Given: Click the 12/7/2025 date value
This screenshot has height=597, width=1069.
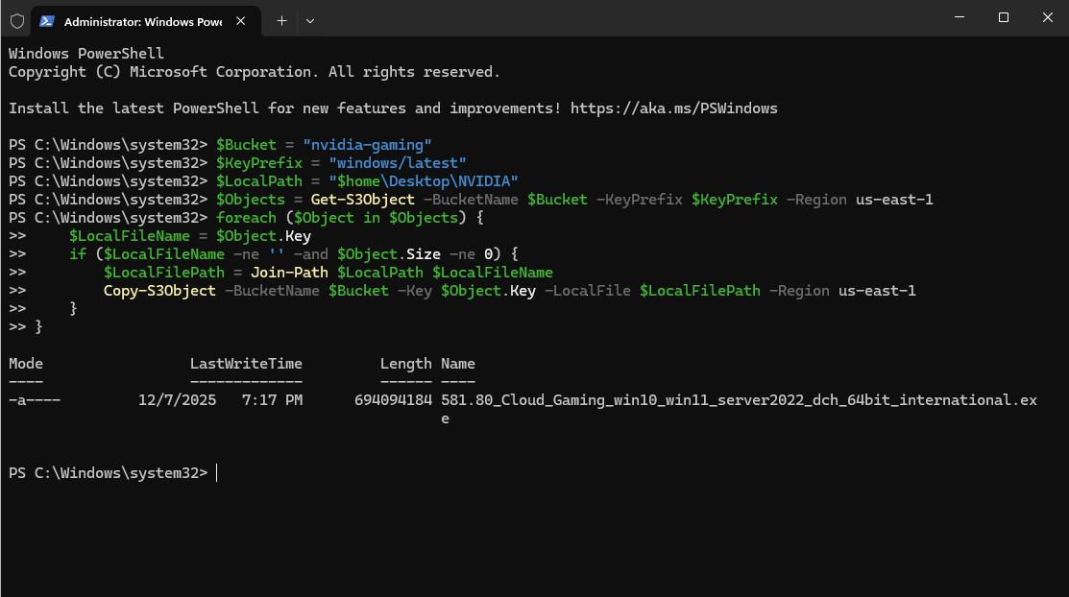Looking at the screenshot, I should tap(178, 400).
